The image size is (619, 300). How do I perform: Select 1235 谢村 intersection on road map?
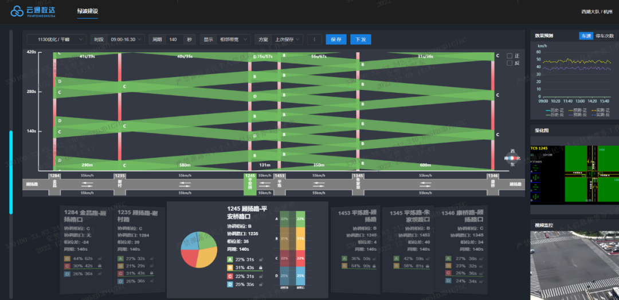pos(120,184)
